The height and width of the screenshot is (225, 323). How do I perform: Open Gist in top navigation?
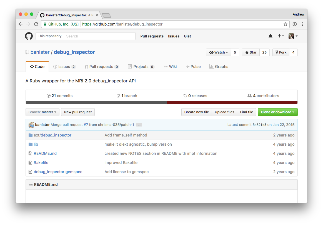coord(187,36)
